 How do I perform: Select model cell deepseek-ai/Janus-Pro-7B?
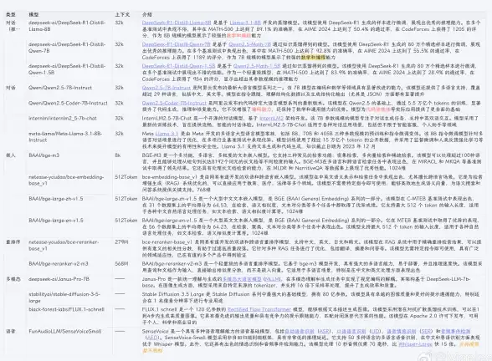59,279
